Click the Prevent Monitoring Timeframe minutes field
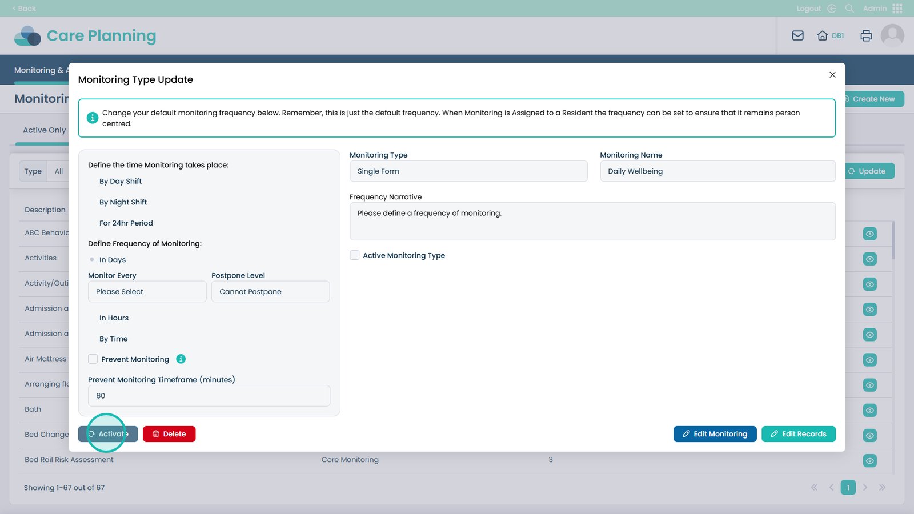This screenshot has width=914, height=514. [209, 396]
